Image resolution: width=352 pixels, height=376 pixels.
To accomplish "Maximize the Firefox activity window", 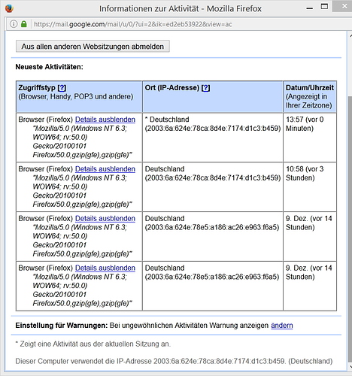I will 324,7.
